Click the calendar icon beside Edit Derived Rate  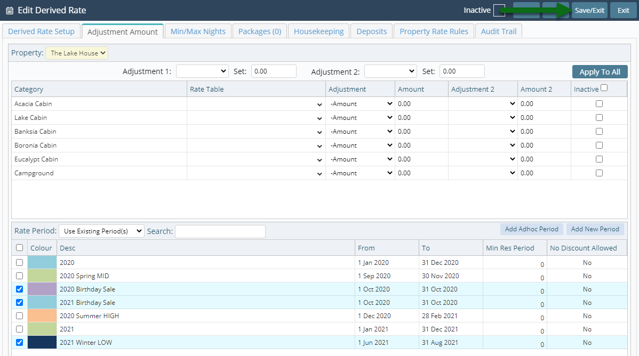pos(10,11)
